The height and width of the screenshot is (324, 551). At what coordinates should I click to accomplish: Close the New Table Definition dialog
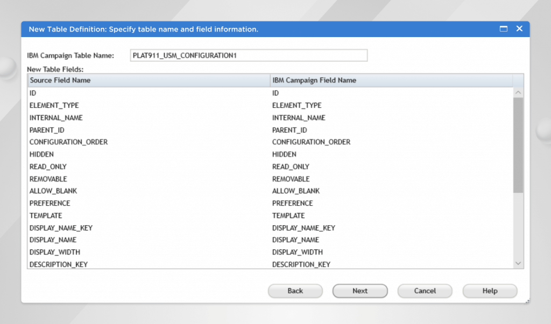tap(519, 29)
